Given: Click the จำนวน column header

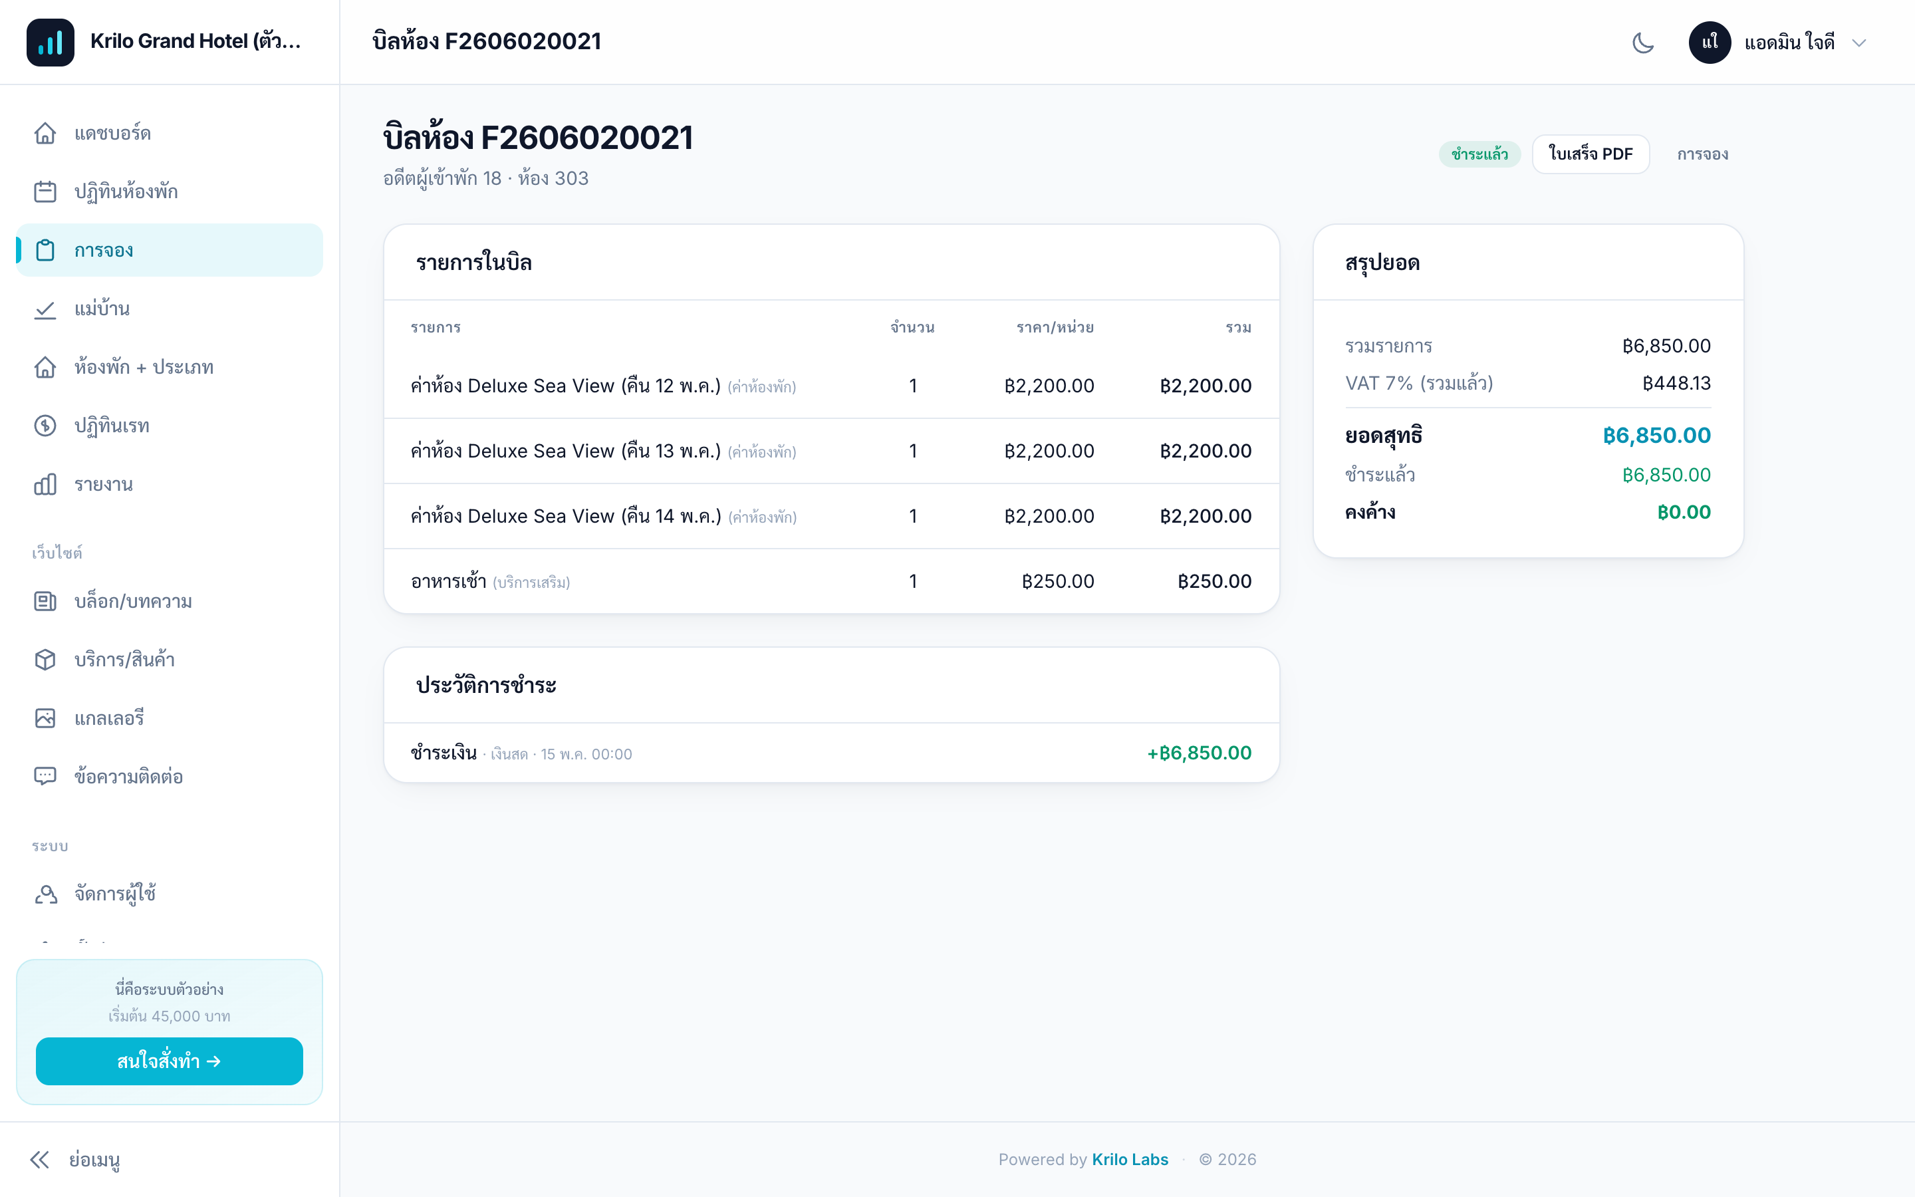Looking at the screenshot, I should pyautogui.click(x=912, y=327).
